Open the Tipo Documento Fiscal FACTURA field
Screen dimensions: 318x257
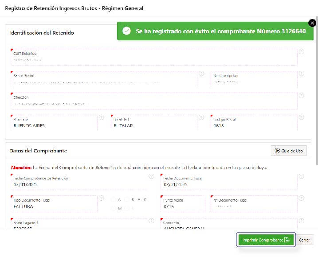pos(53,206)
